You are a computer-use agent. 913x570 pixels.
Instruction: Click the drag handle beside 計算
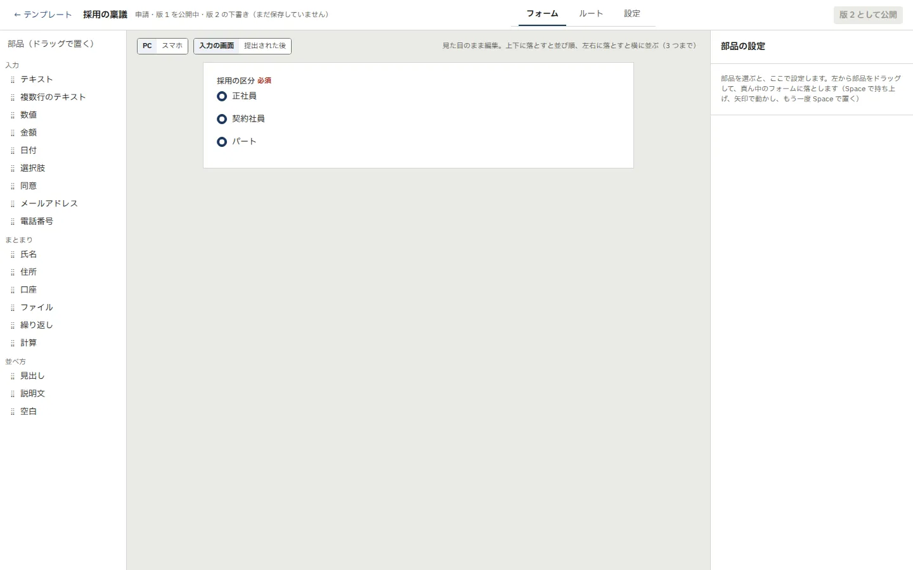click(x=13, y=343)
